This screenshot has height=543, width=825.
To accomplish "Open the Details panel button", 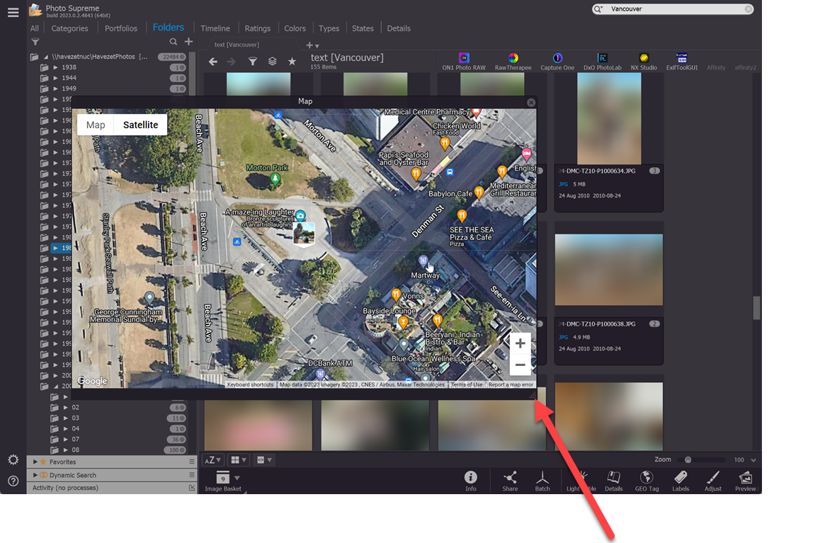I will (613, 481).
